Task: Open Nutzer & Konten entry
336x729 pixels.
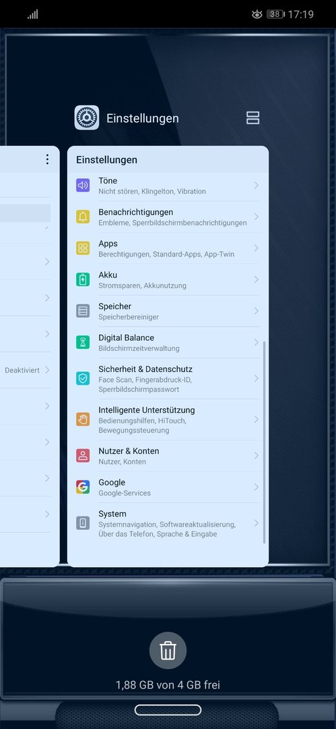Action: click(168, 456)
